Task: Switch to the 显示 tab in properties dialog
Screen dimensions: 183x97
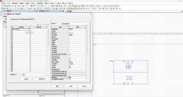Action: coord(17,19)
